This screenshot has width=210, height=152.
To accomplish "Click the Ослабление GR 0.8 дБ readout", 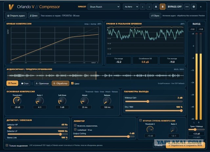I will pos(145,60).
